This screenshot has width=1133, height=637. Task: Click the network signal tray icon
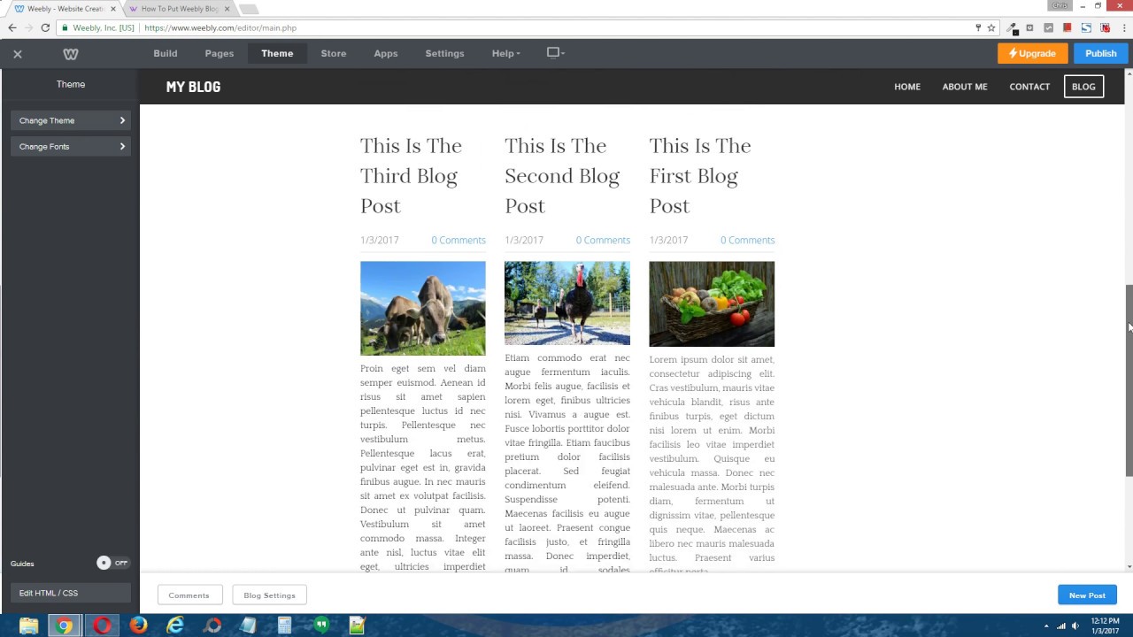click(x=1061, y=625)
